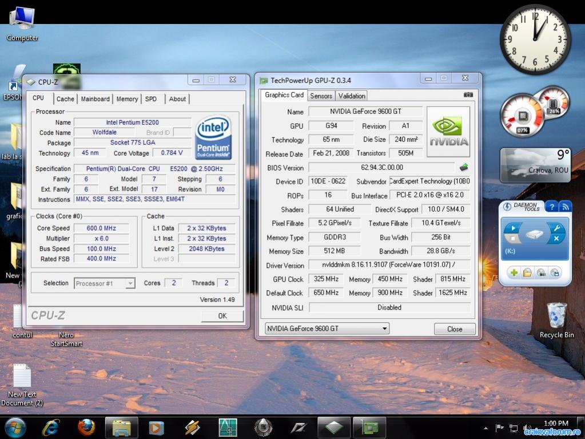Click the third disc icon in Daemon Tools

541,273
